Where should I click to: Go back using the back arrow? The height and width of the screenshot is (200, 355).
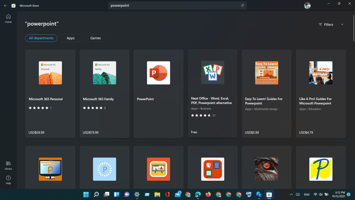pyautogui.click(x=5, y=6)
